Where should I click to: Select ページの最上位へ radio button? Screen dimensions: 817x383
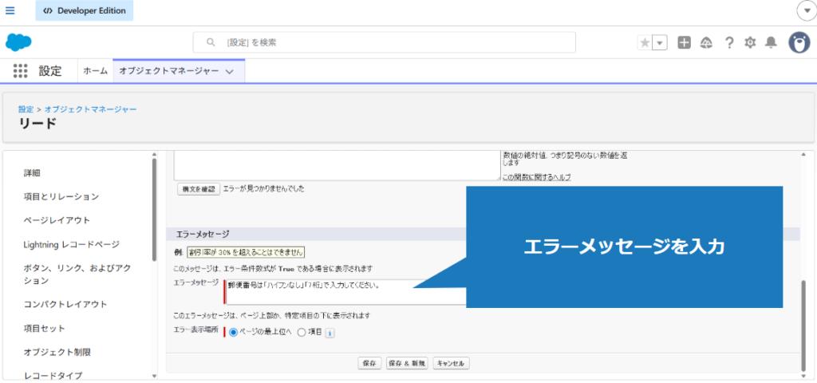tap(233, 333)
